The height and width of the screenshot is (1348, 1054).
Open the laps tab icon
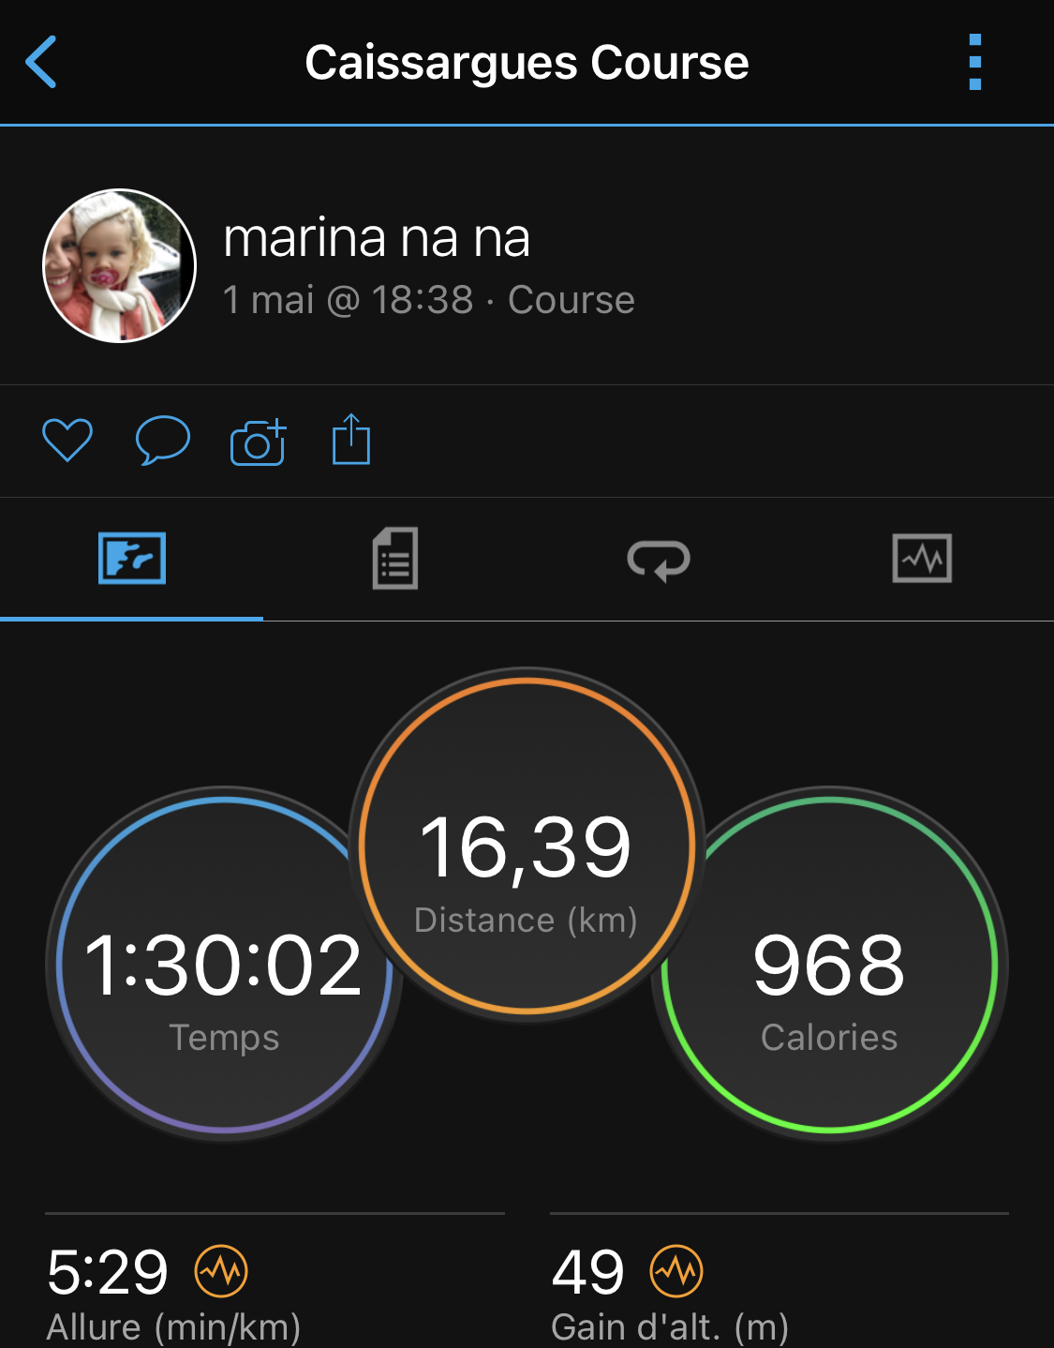(x=659, y=560)
